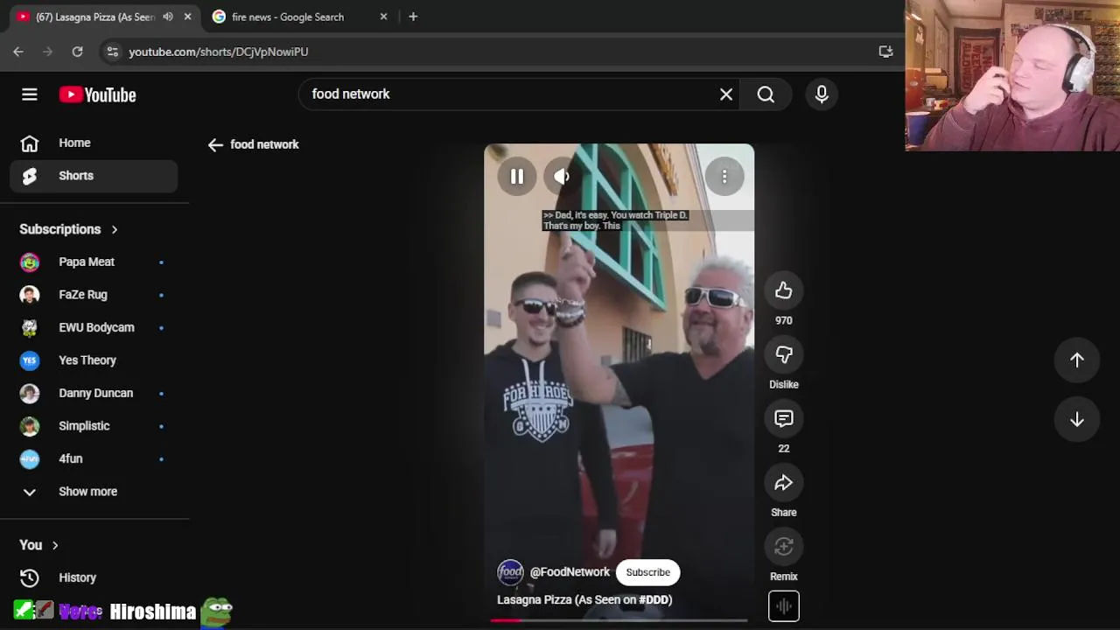Reload the page with the refresh icon
1120x630 pixels.
coord(77,52)
